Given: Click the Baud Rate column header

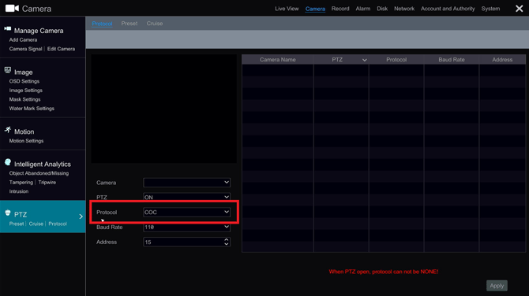Looking at the screenshot, I should tap(452, 60).
